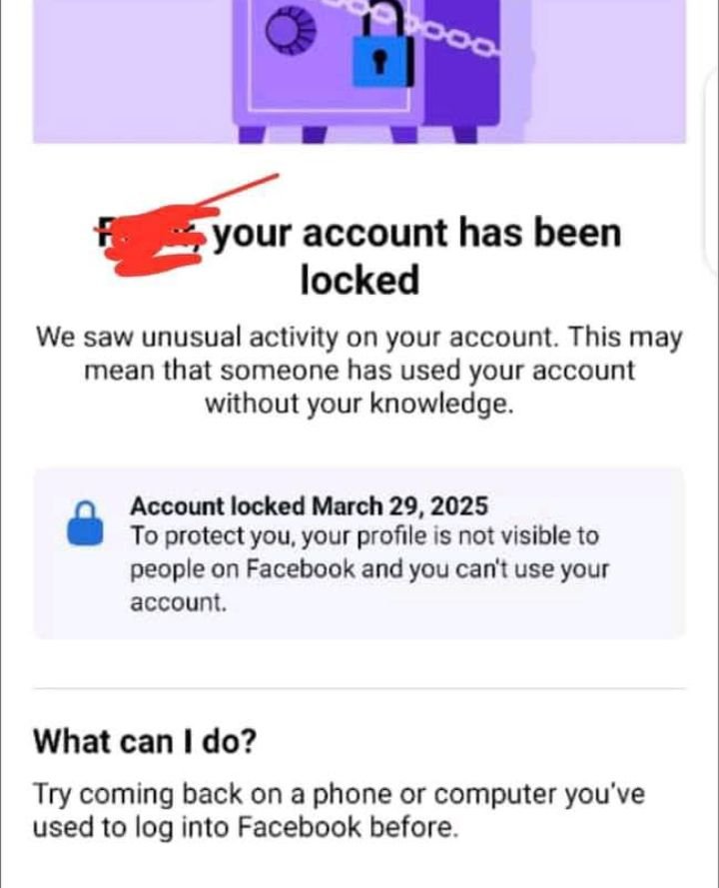Click the 'without your knowledge.' line
This screenshot has width=719, height=888.
pyautogui.click(x=359, y=404)
